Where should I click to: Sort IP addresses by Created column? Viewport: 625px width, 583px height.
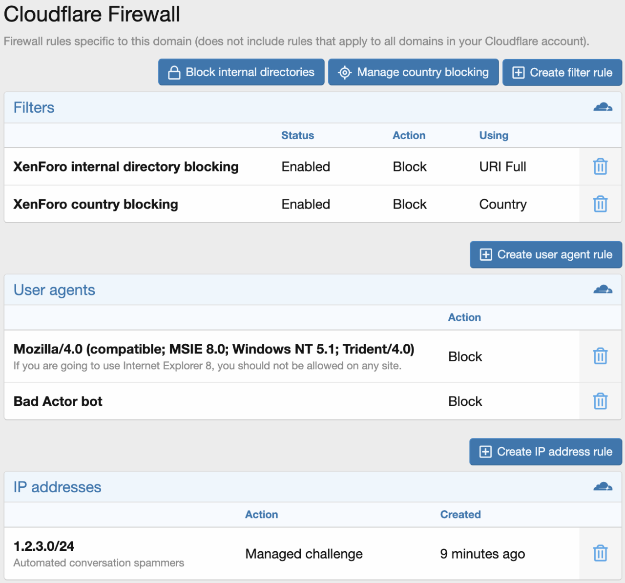tap(460, 514)
